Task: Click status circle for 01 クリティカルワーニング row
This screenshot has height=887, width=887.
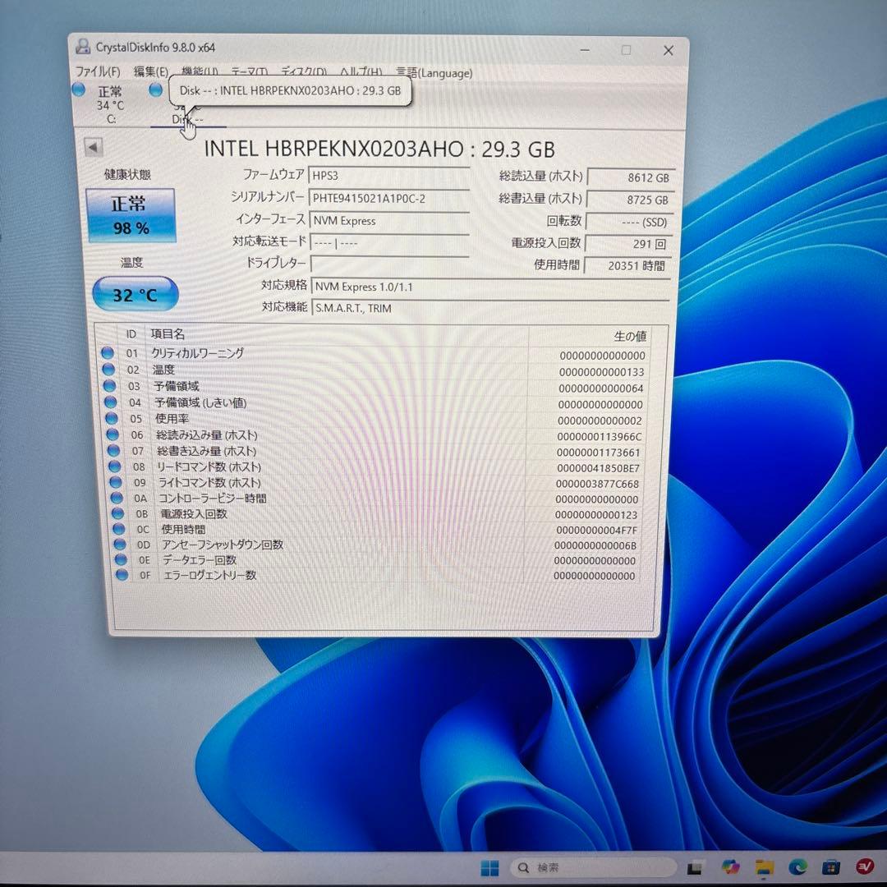Action: coord(108,352)
